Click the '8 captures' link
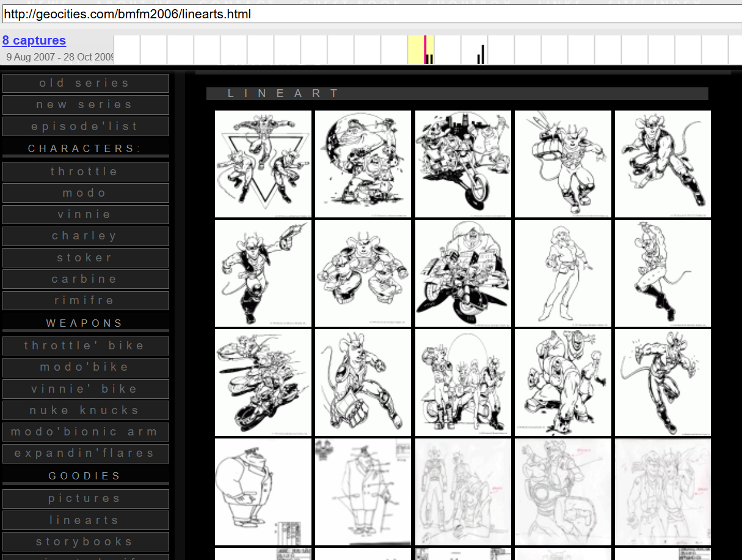Viewport: 742px width, 560px height. coord(34,40)
